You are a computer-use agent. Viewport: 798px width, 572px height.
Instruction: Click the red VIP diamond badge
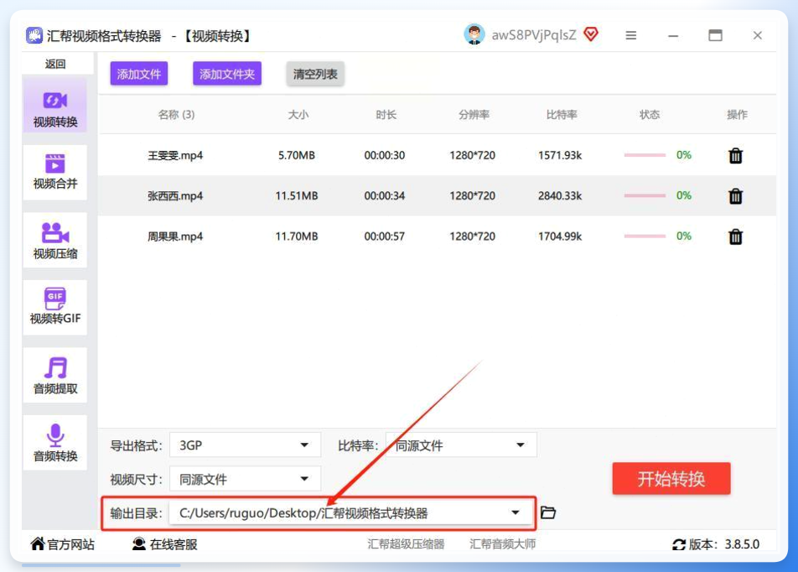click(591, 34)
